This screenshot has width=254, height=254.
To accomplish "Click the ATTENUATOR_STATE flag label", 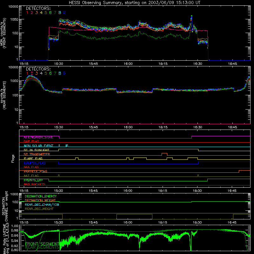I will (38, 137).
